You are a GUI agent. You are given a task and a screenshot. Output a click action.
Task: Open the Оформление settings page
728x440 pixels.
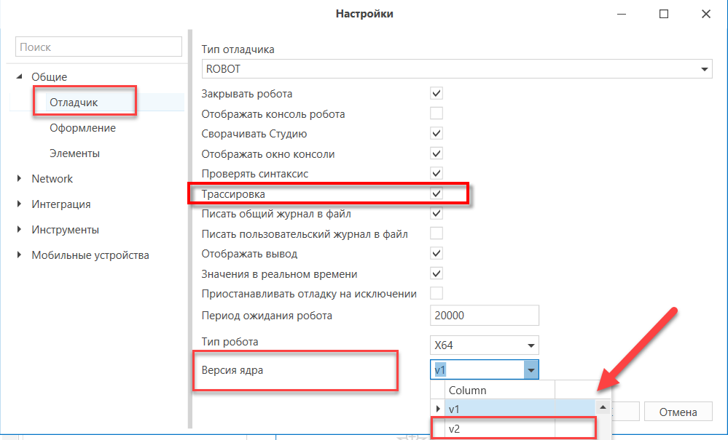[x=82, y=128]
